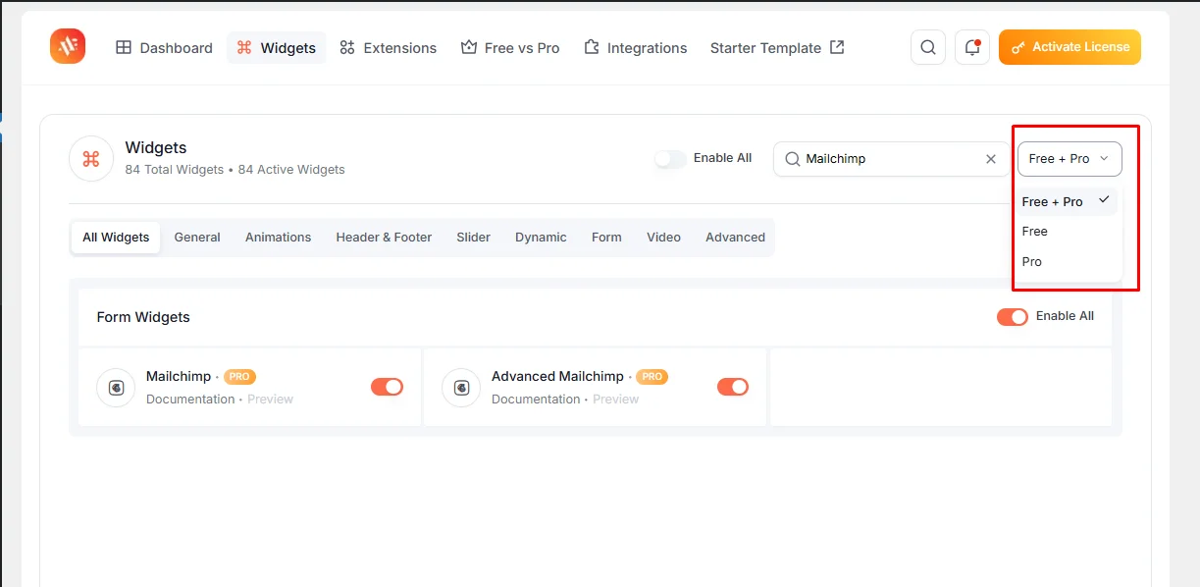
Task: Click Activate License button
Action: point(1070,47)
